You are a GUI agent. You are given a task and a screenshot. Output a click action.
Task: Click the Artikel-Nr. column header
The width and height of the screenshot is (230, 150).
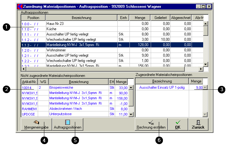tap(29, 82)
